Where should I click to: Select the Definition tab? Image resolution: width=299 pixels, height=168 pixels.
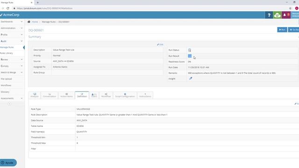point(82,95)
